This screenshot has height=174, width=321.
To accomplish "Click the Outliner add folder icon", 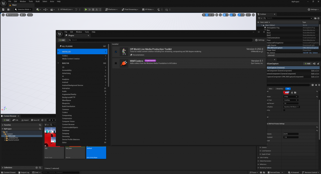I will (x=315, y=18).
